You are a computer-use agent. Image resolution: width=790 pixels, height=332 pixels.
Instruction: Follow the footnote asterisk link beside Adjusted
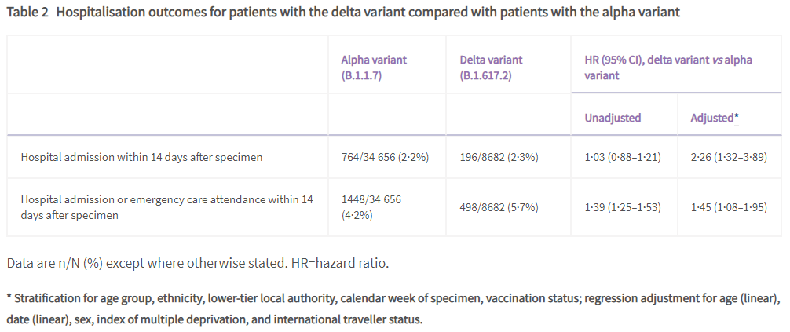tap(737, 117)
